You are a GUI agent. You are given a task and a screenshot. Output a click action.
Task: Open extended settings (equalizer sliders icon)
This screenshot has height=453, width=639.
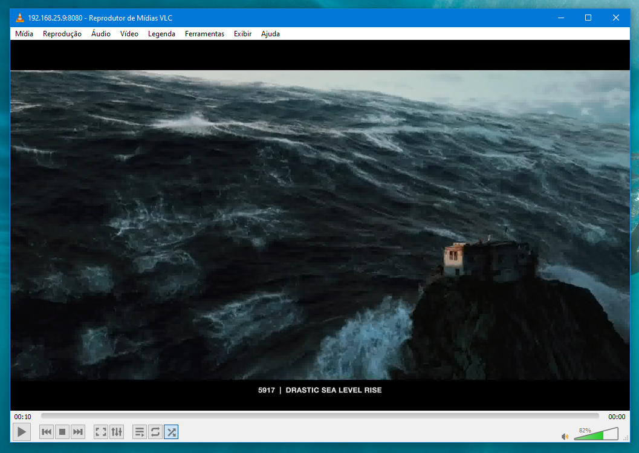coord(117,432)
